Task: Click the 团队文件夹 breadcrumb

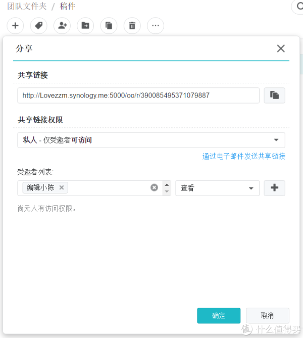Action: (x=27, y=7)
